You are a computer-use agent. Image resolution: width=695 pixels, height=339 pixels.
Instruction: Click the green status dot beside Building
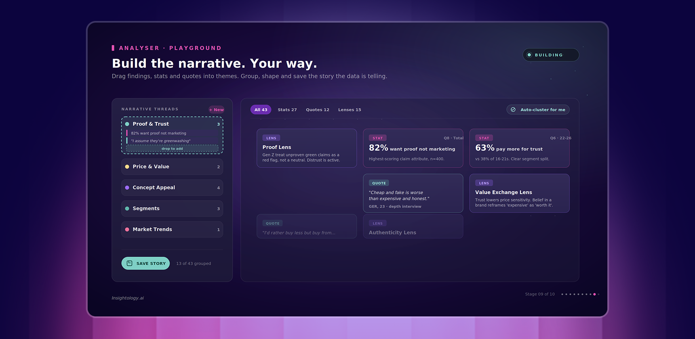tap(529, 55)
